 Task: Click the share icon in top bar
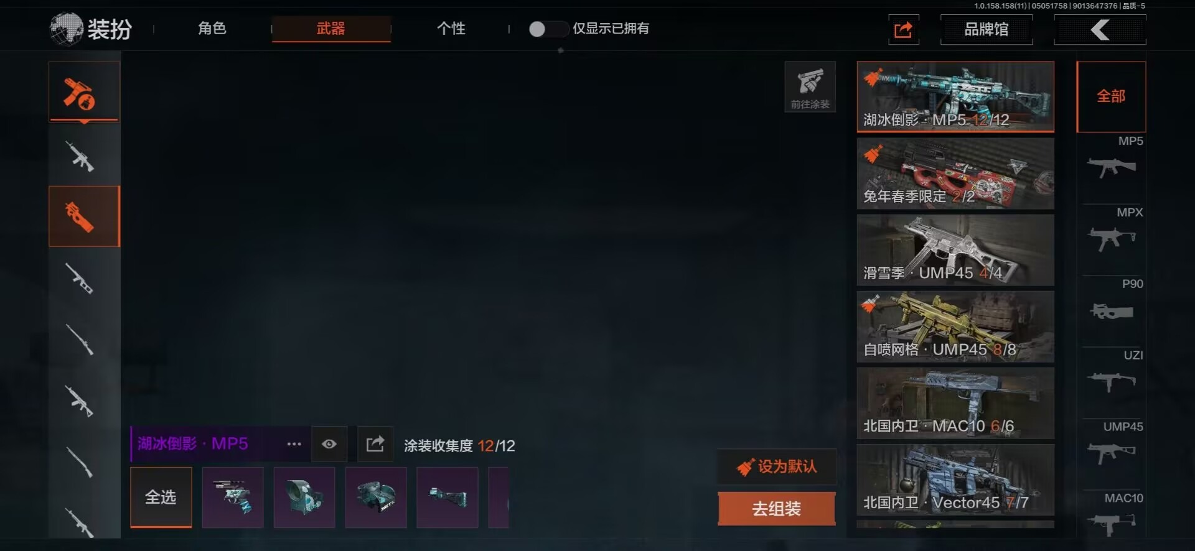point(904,29)
